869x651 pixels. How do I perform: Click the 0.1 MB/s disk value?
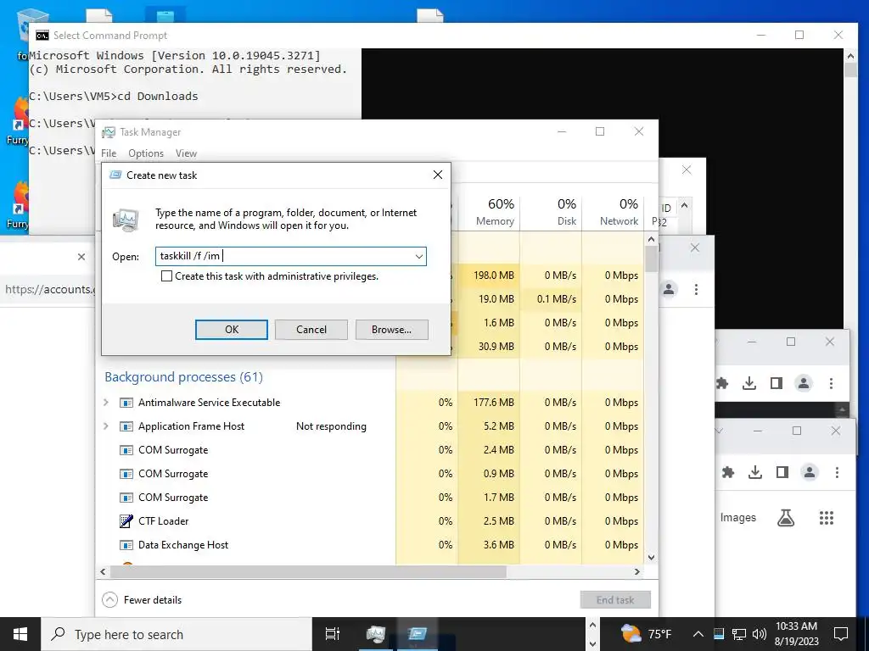point(557,299)
